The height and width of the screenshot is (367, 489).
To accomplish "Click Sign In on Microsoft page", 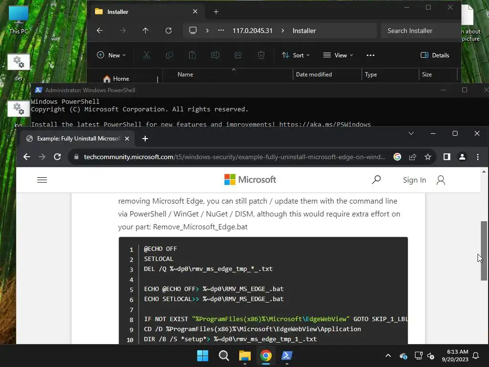I will click(x=414, y=180).
